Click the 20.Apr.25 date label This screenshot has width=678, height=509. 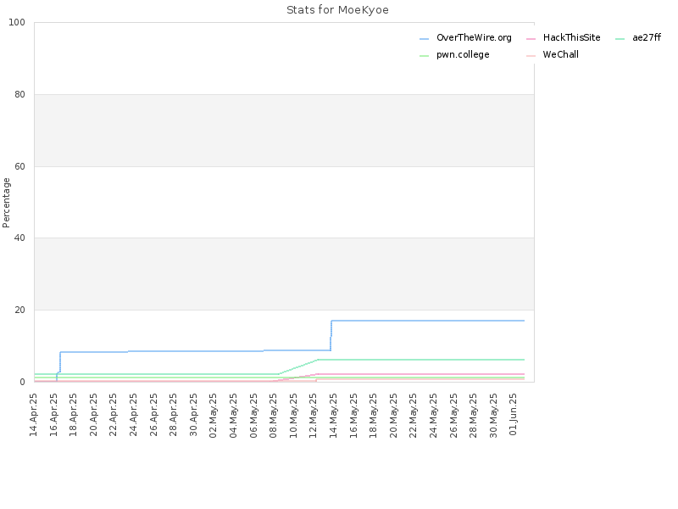[94, 415]
